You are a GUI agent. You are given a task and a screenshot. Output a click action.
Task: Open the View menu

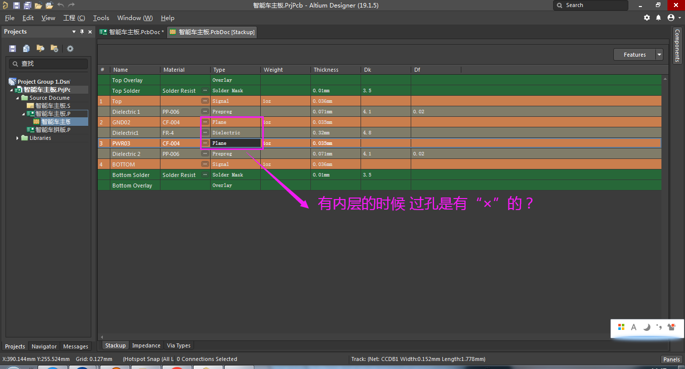click(x=48, y=18)
